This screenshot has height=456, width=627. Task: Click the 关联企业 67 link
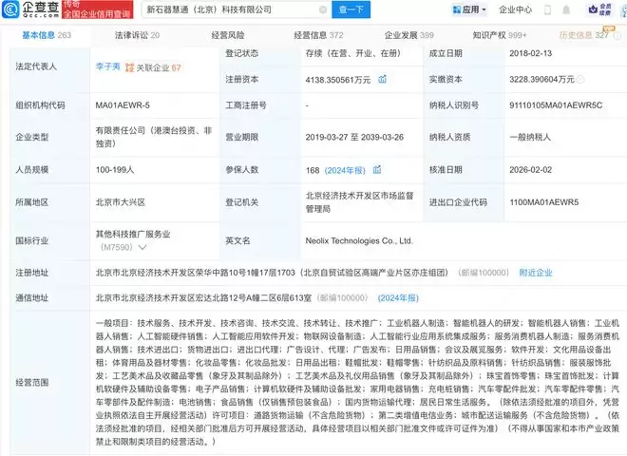click(x=161, y=67)
